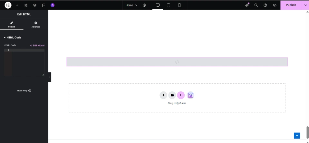Screen dimensions: 309x143
Task: Switch to mobile device view
Action: 179,5
